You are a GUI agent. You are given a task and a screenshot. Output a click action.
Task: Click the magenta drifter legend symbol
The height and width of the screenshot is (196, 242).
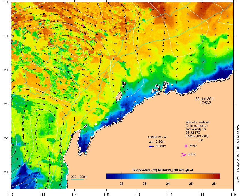(x=184, y=155)
